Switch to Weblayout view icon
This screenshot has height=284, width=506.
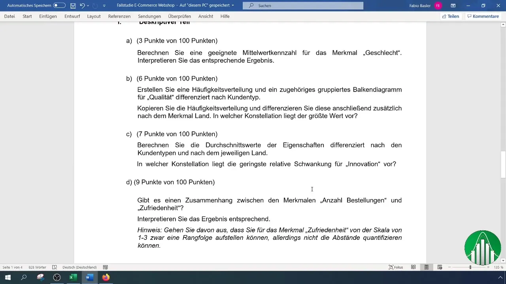tap(440, 267)
